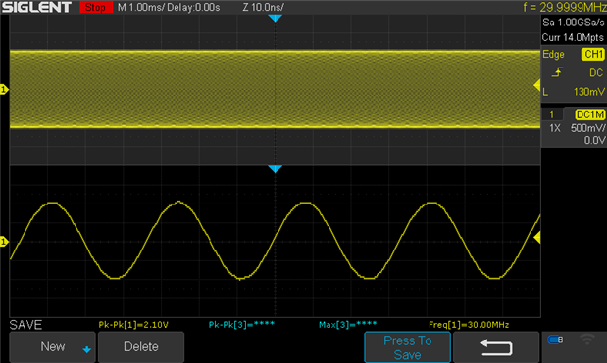
Task: Click the 0.0V channel offset value
Action: click(x=594, y=140)
